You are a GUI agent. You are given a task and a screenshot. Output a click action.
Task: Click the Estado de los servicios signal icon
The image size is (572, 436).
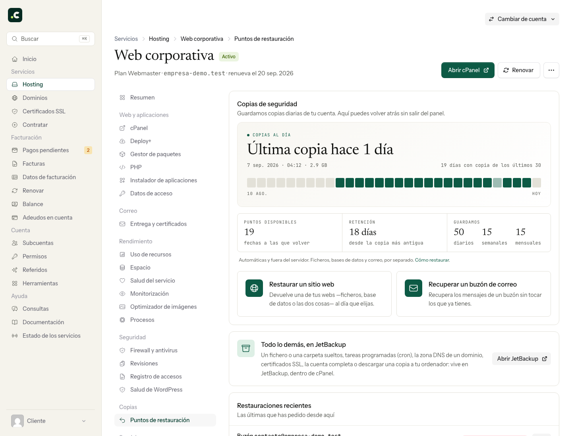pos(15,336)
